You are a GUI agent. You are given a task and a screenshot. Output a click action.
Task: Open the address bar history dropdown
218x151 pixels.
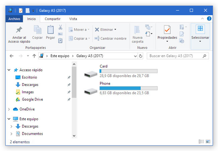pyautogui.click(x=134, y=56)
